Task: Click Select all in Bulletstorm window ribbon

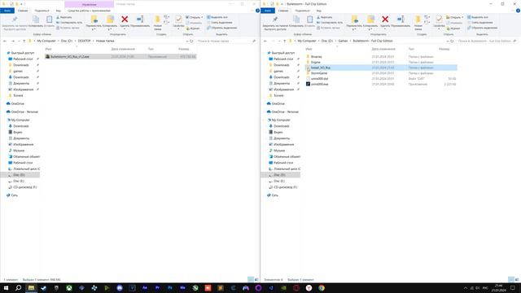Action: (x=478, y=17)
